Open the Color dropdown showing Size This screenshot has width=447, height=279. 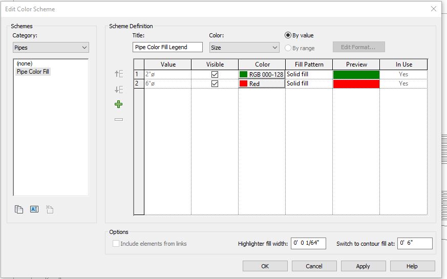click(x=244, y=48)
